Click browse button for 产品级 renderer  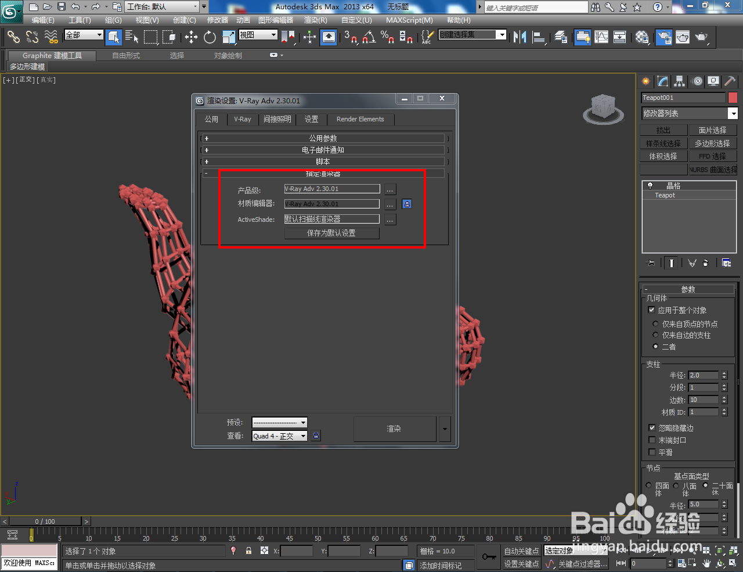coord(390,189)
